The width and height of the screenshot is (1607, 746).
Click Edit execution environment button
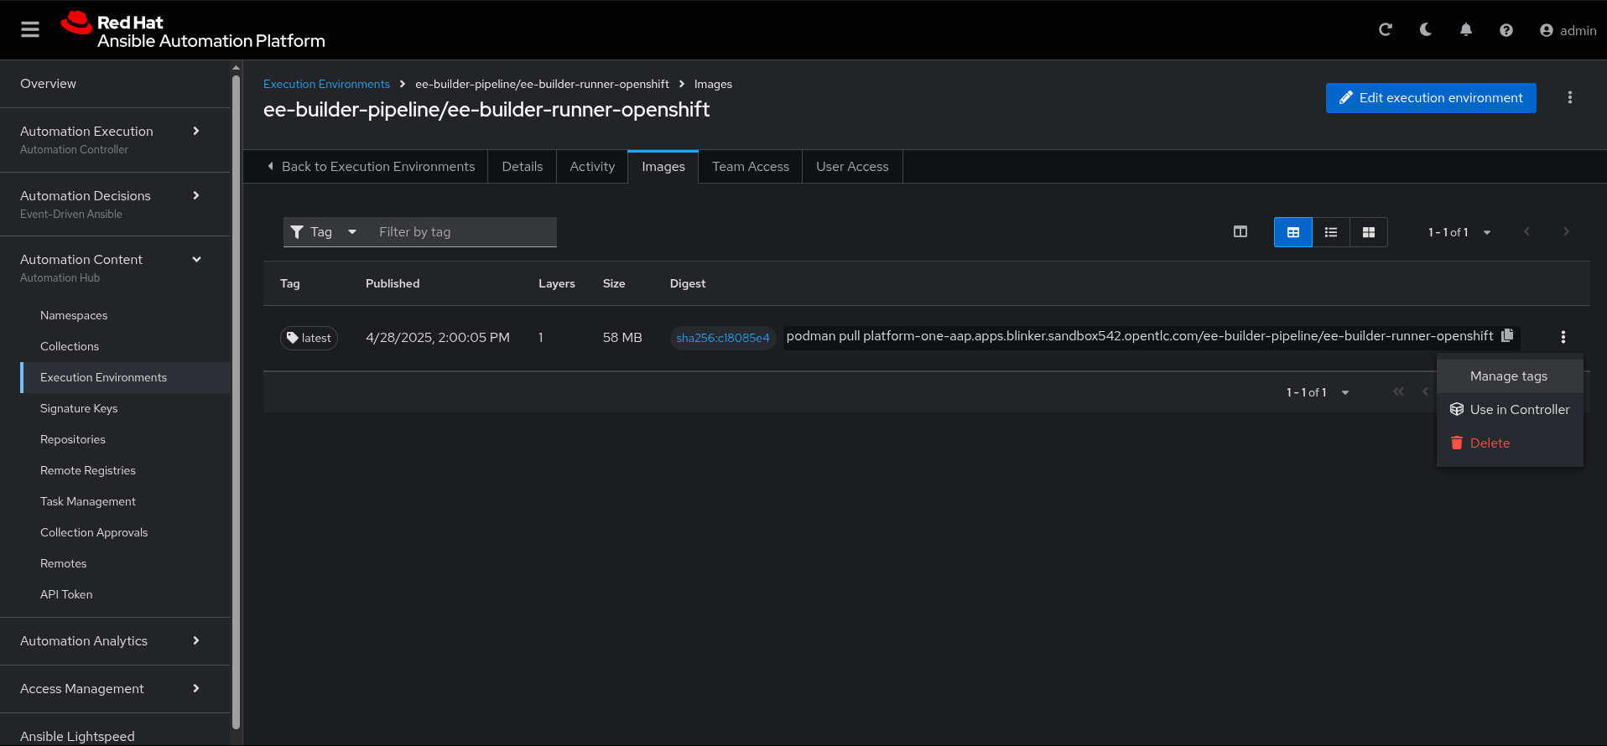tap(1431, 98)
